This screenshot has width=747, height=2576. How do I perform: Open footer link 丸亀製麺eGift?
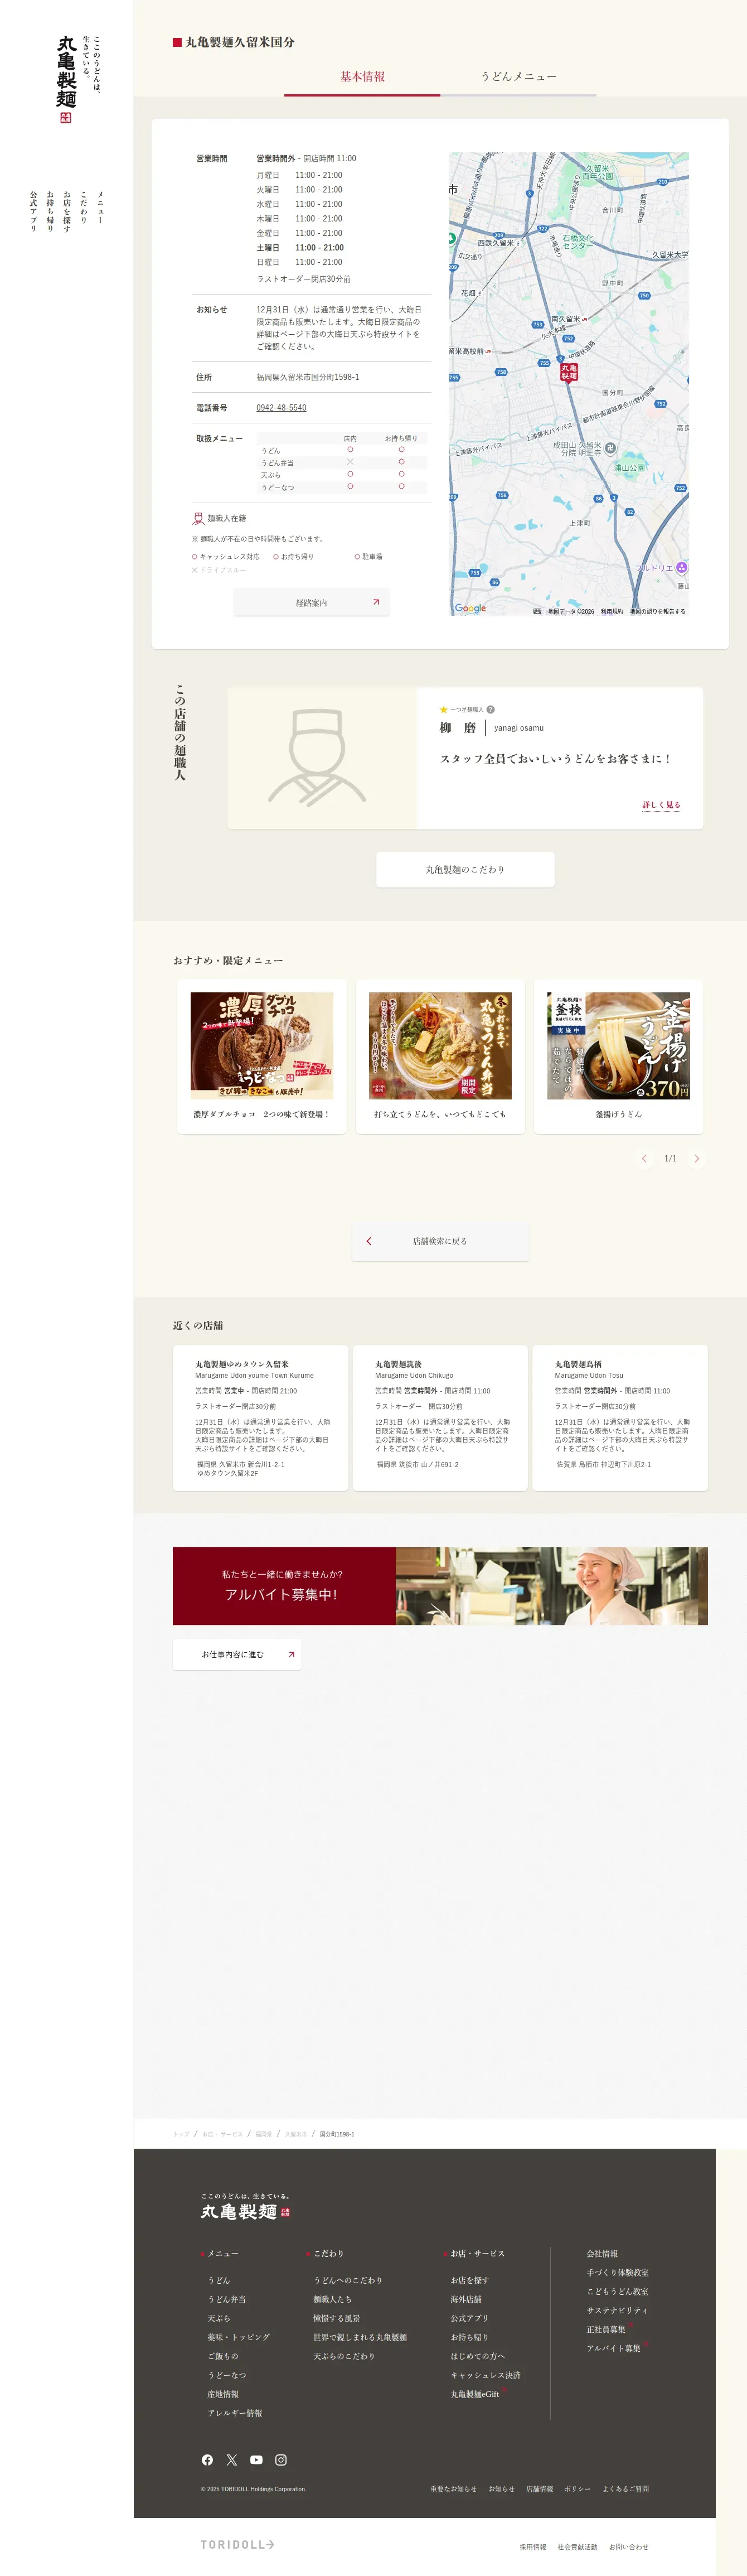click(x=475, y=2394)
